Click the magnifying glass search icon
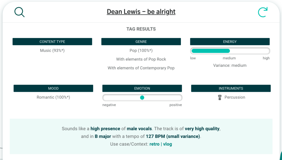Viewport: 282px width, 160px height. 20,12
